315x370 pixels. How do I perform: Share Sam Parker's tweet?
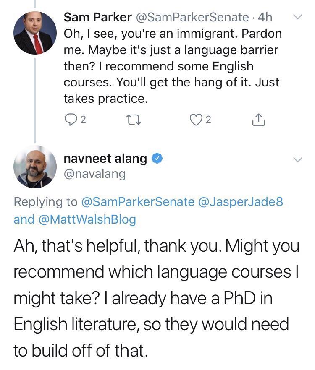point(259,120)
